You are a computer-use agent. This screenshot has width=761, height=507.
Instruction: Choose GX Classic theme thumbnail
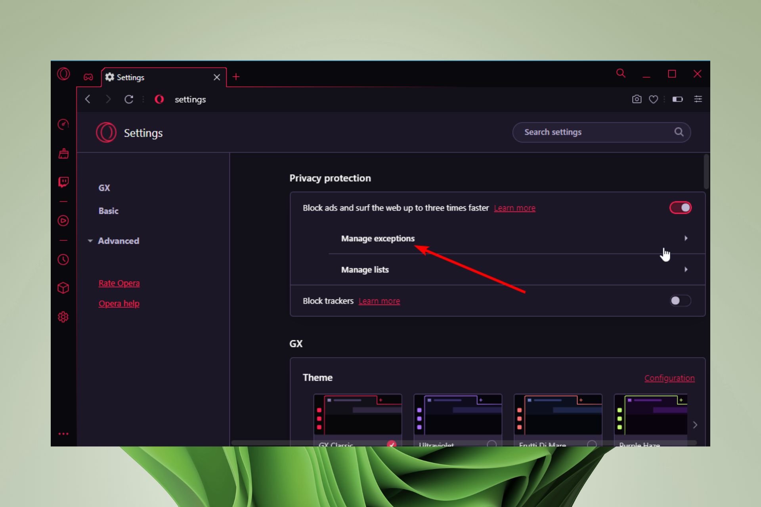coord(358,414)
